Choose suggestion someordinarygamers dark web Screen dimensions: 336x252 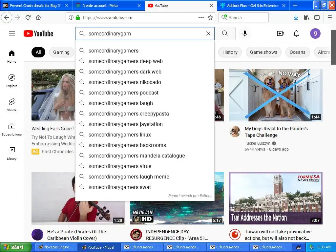pos(145,72)
